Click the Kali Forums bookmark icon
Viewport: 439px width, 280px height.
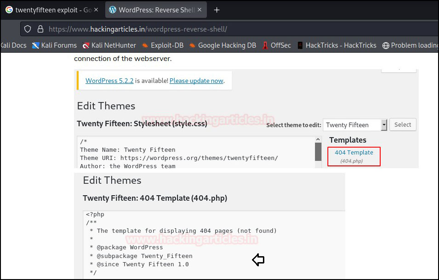tap(35, 45)
